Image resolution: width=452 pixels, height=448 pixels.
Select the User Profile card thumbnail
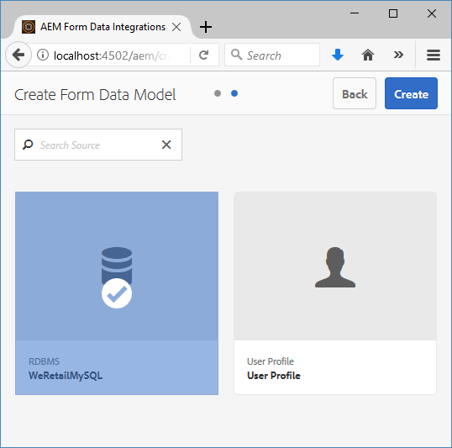click(335, 266)
